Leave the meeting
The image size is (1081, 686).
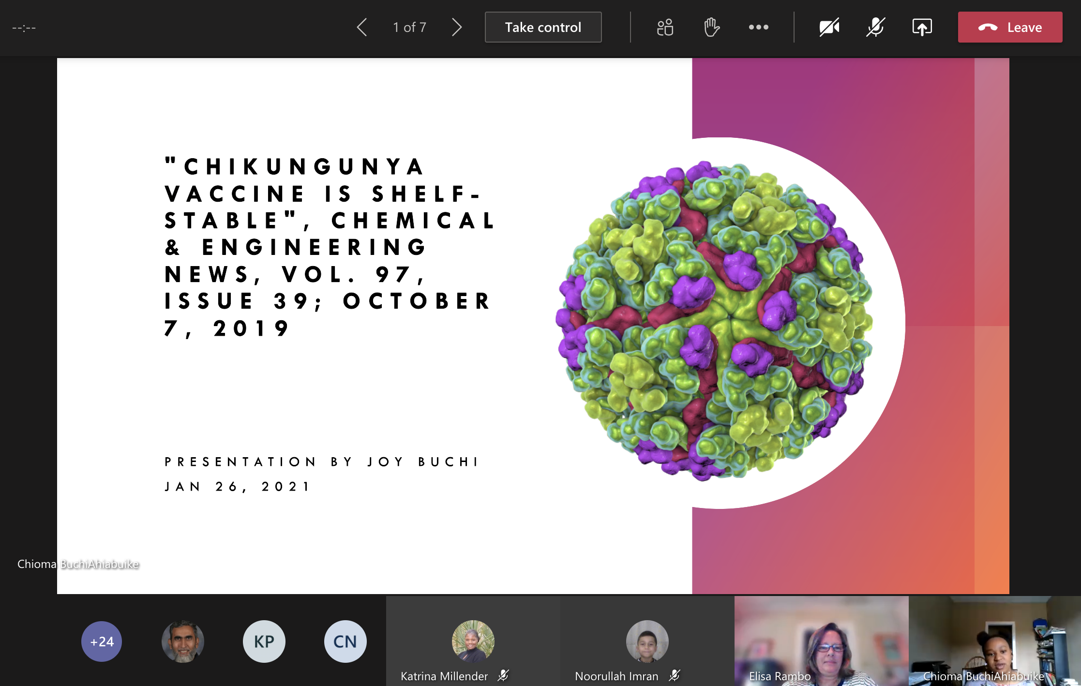(1010, 28)
